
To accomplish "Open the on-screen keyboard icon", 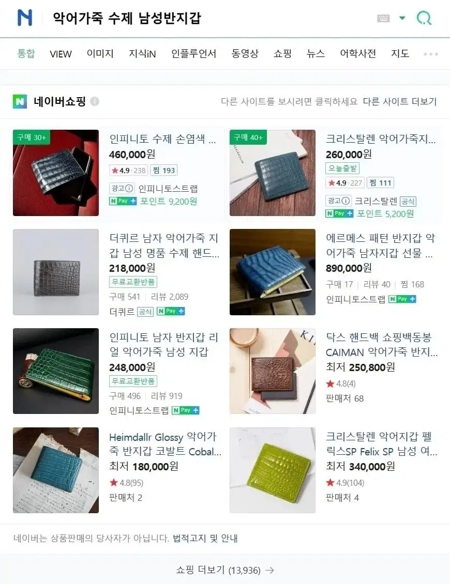I will [383, 18].
